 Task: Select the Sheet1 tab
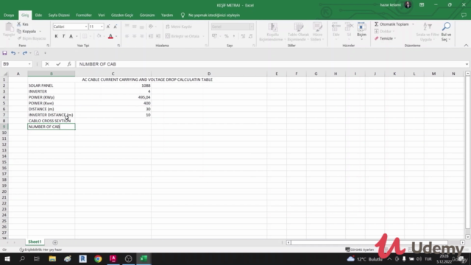coord(35,242)
